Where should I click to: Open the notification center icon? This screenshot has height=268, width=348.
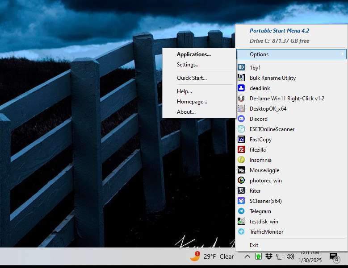(334, 257)
